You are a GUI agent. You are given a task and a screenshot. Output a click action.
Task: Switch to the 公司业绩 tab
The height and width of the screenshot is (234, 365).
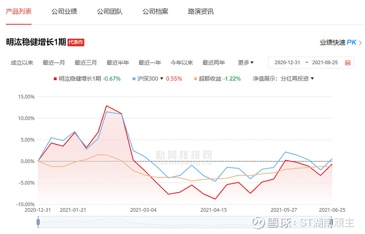[64, 11]
